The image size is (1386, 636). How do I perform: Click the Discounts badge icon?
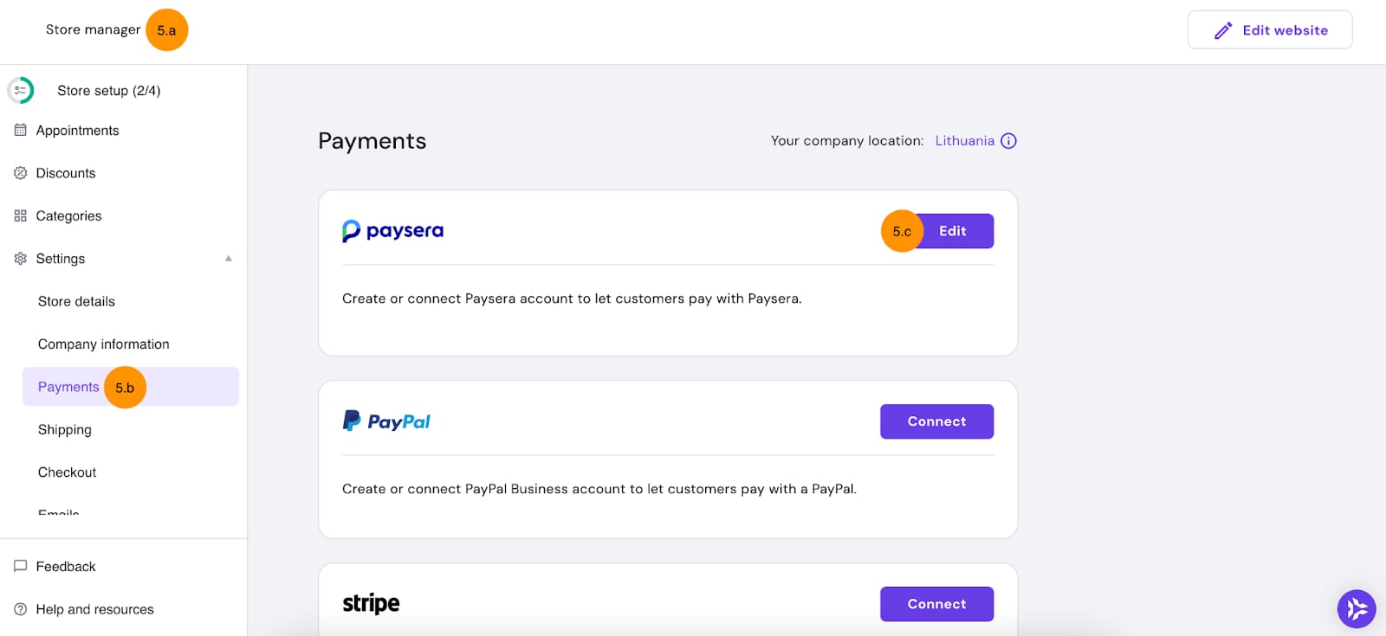click(21, 173)
